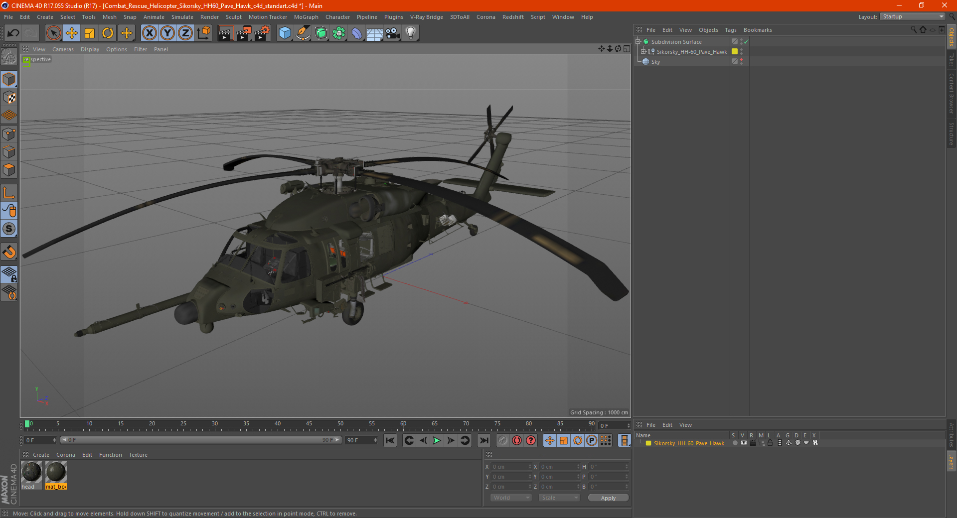
Task: Open the World coordinate dropdown
Action: click(x=511, y=498)
